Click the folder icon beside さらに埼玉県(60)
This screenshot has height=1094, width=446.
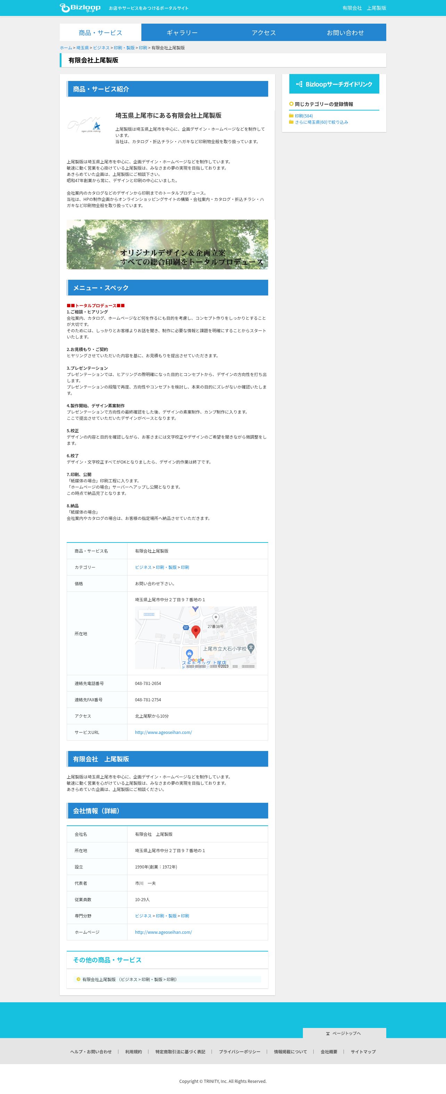[x=291, y=122]
